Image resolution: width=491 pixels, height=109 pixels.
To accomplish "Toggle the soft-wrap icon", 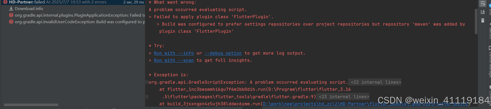I will 483,3.
